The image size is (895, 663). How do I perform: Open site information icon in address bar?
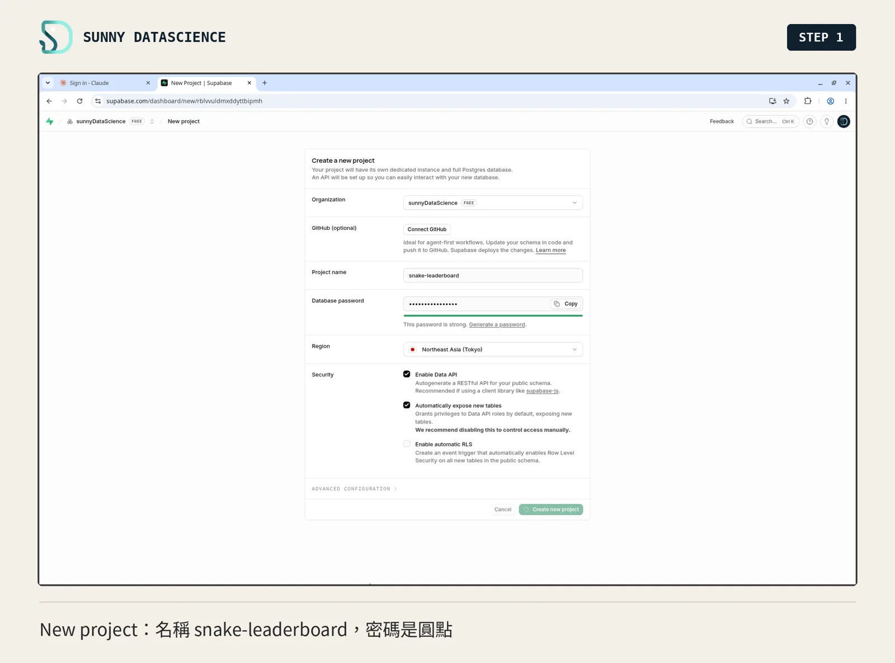[98, 101]
